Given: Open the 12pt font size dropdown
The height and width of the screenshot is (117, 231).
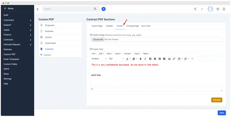Looking at the screenshot, I should click(116, 59).
